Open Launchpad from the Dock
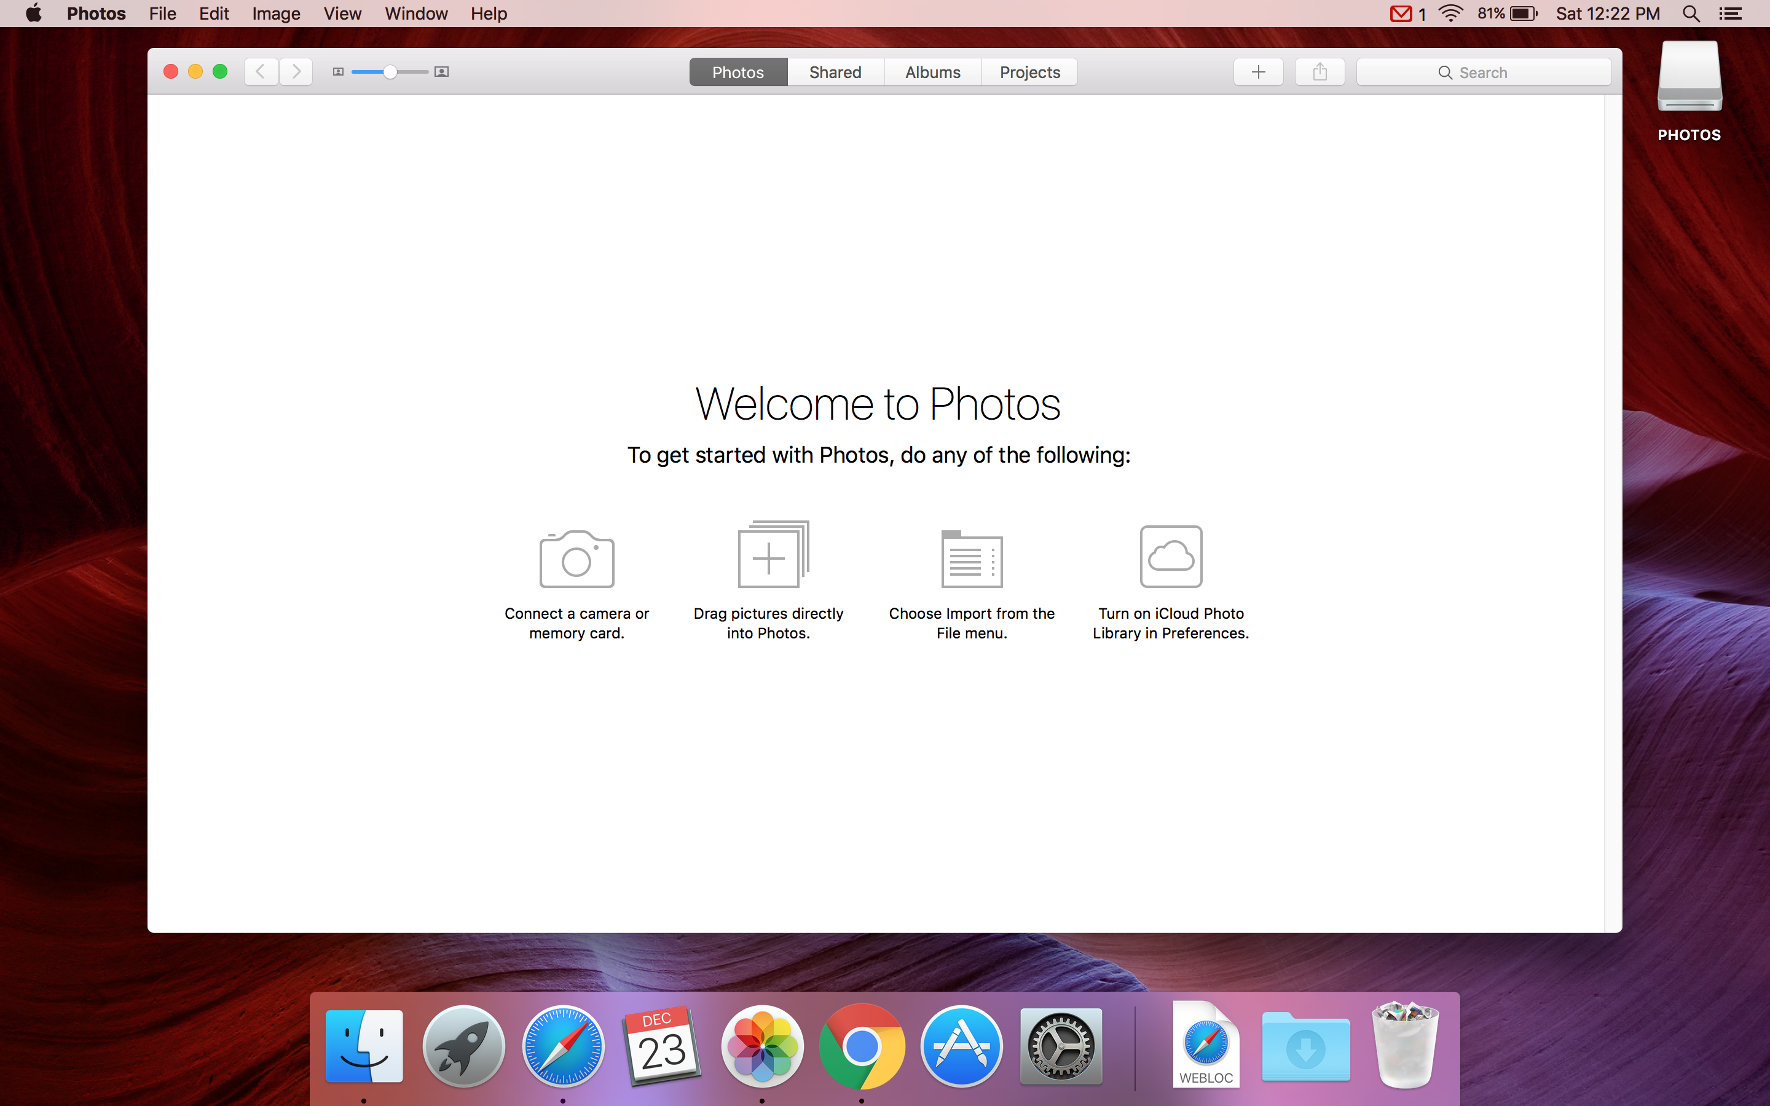The width and height of the screenshot is (1770, 1106). 464,1046
